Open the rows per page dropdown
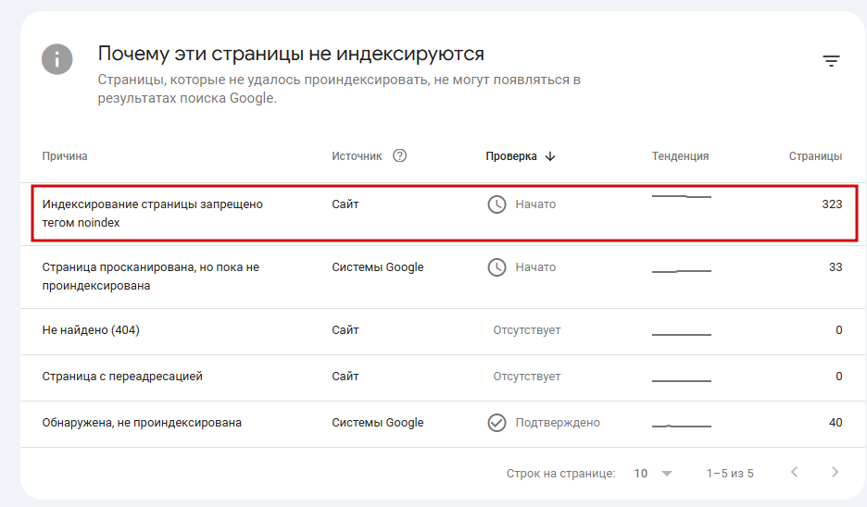 click(653, 473)
